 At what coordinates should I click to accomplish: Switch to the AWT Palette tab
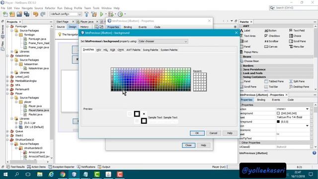coord(133,50)
